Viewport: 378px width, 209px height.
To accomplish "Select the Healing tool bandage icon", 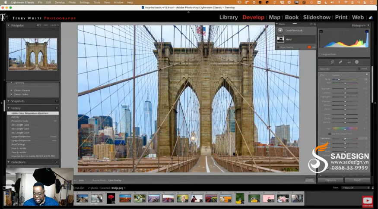I will (340, 62).
